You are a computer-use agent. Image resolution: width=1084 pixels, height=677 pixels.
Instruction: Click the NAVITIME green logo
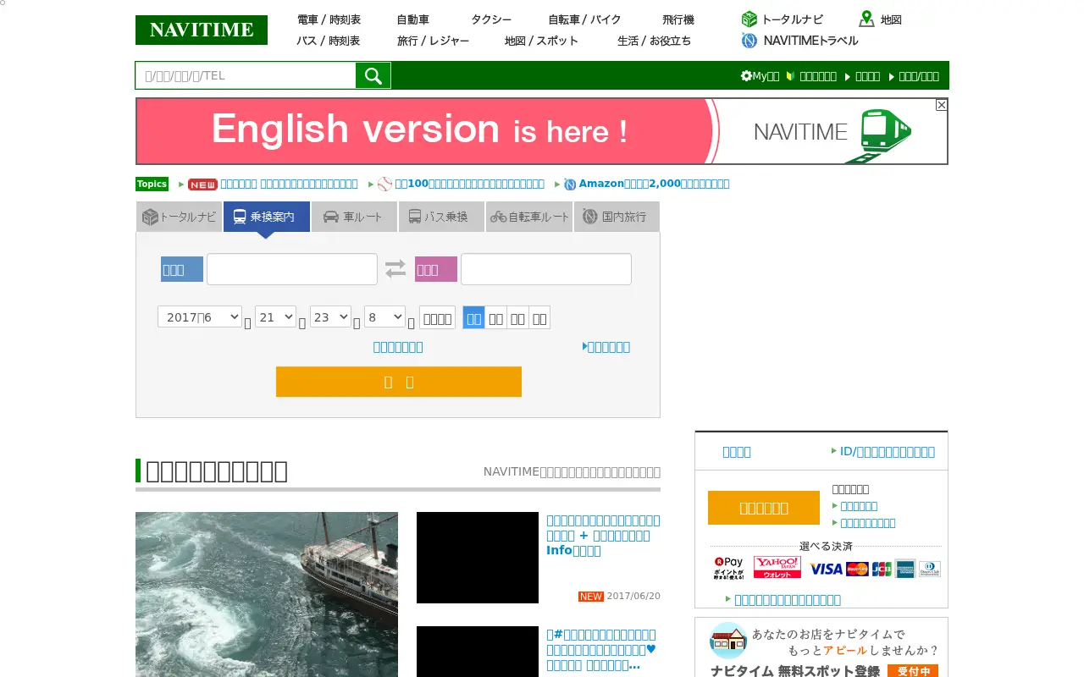[x=202, y=30]
